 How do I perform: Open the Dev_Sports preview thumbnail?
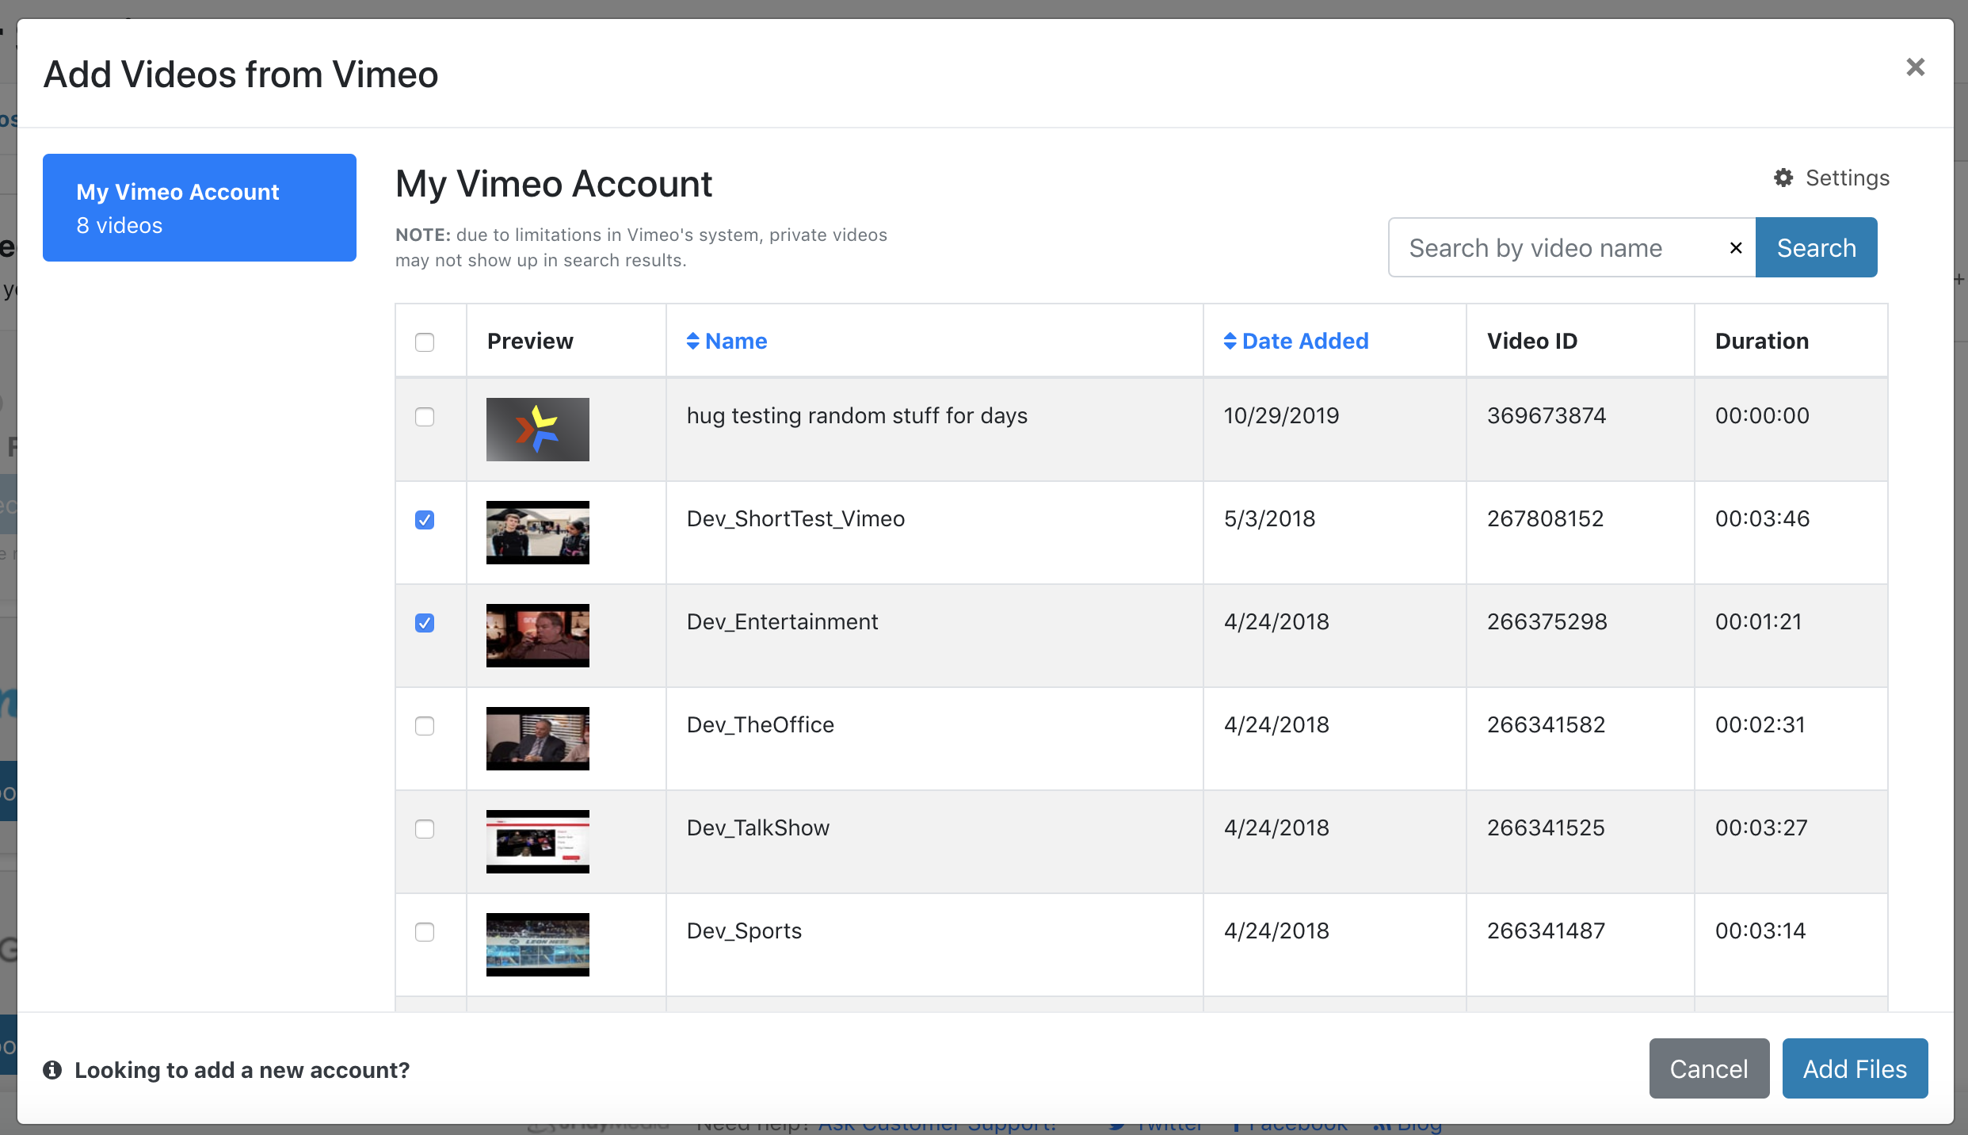(538, 945)
